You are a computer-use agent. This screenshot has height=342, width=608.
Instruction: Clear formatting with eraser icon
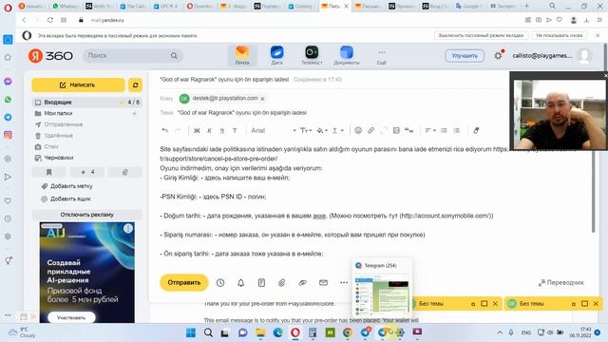point(476,131)
